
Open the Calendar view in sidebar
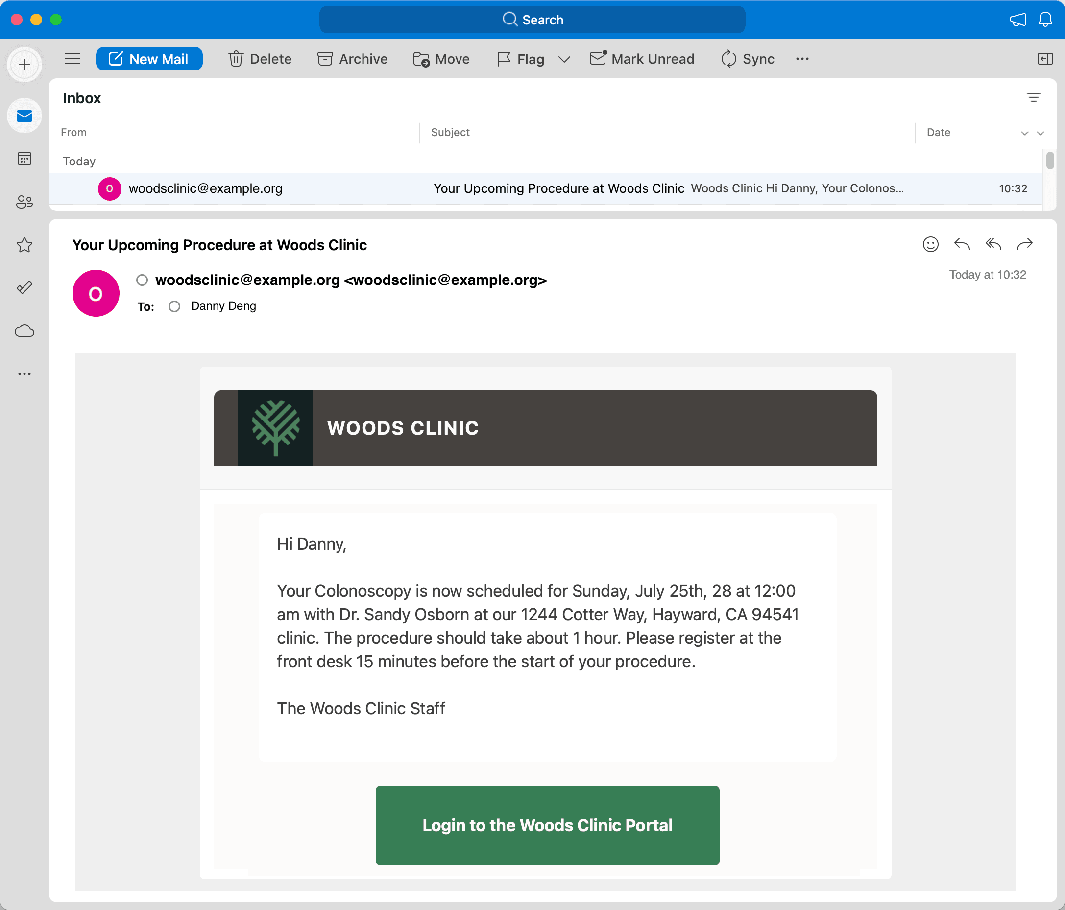[24, 159]
